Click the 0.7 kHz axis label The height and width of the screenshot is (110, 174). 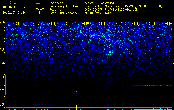2,91
